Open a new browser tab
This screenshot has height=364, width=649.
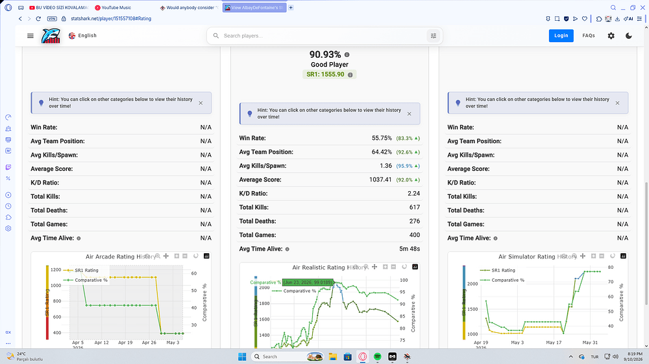pos(291,7)
